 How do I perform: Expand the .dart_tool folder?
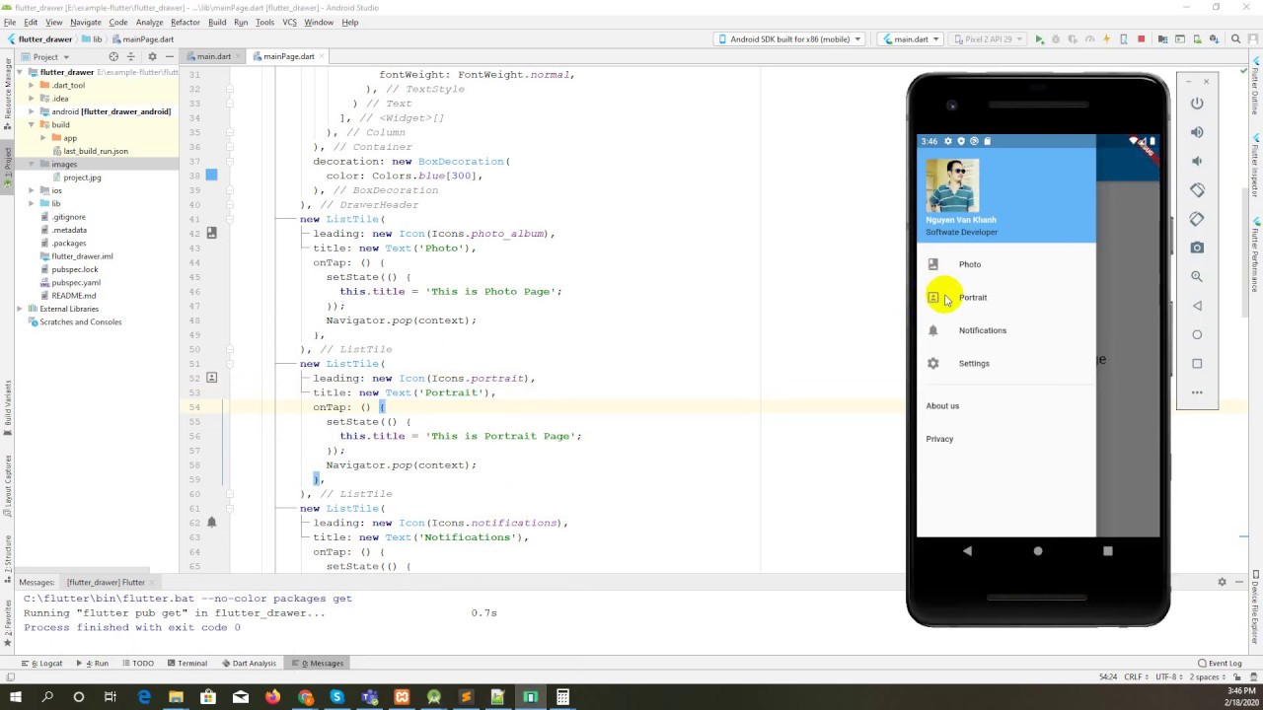point(31,85)
